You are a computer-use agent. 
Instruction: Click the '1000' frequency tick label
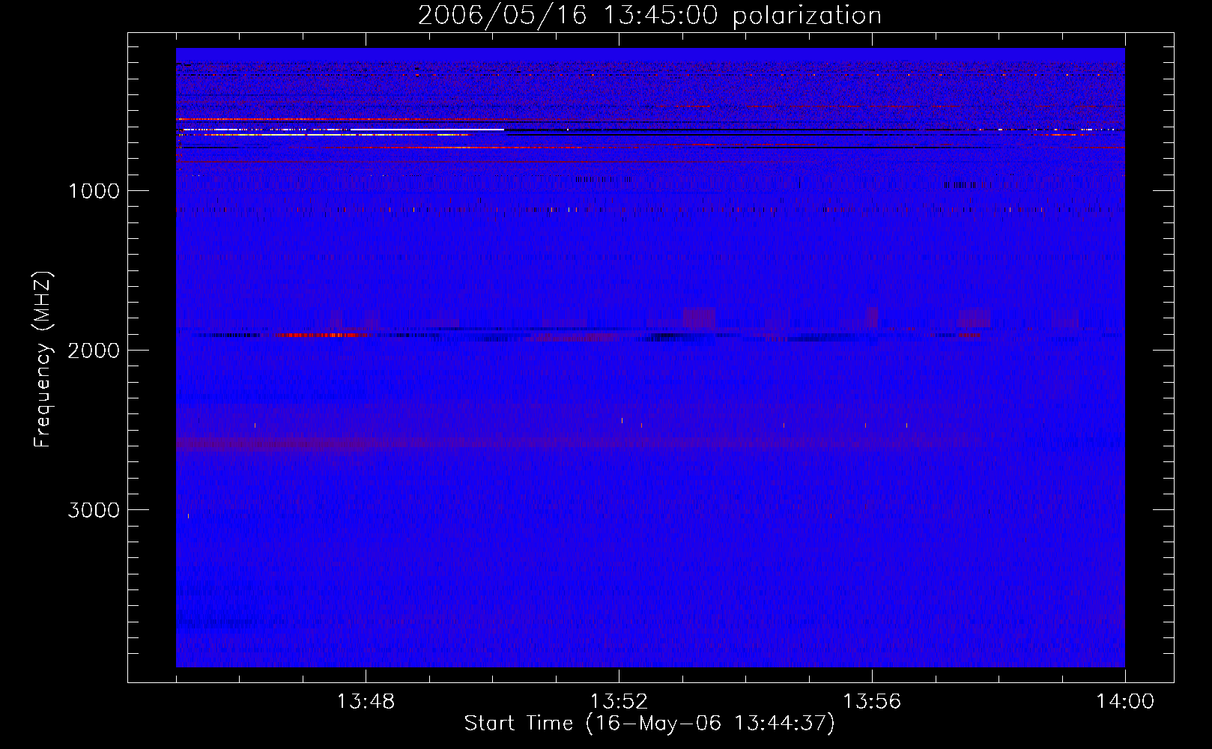pyautogui.click(x=94, y=191)
